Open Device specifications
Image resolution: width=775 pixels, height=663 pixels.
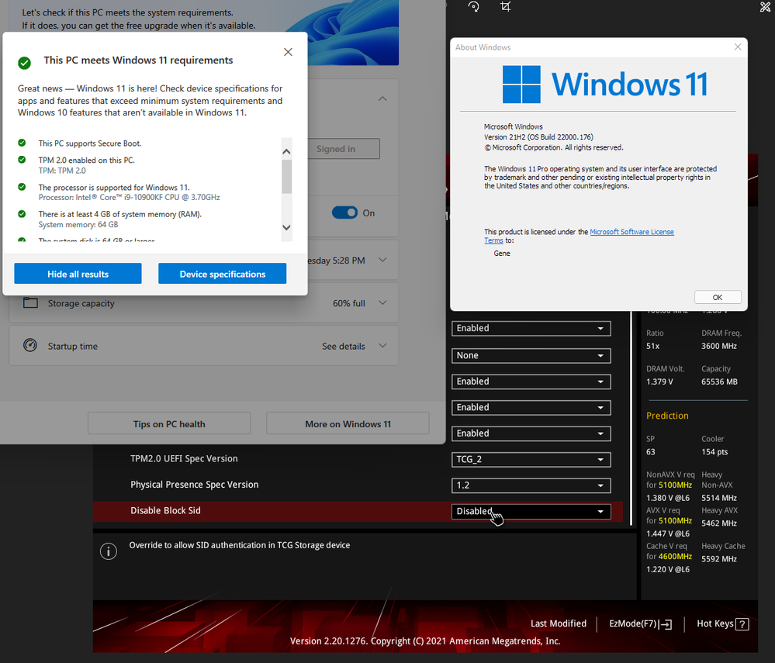click(222, 273)
